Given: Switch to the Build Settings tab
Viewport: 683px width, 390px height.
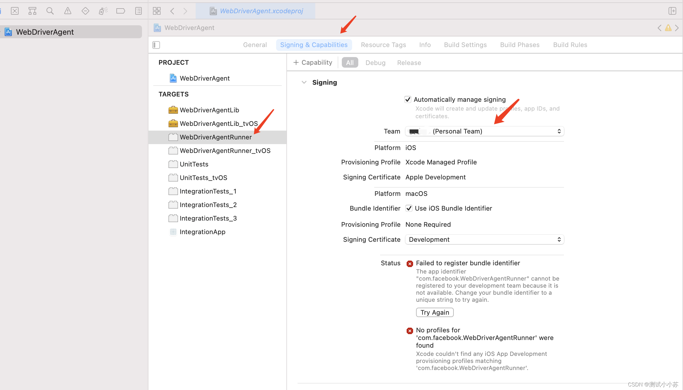Looking at the screenshot, I should coord(465,45).
